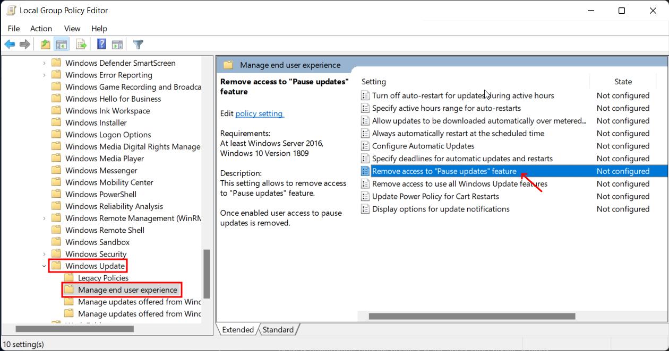This screenshot has height=351, width=669.
Task: Click the Filter funnel toolbar icon
Action: click(138, 45)
